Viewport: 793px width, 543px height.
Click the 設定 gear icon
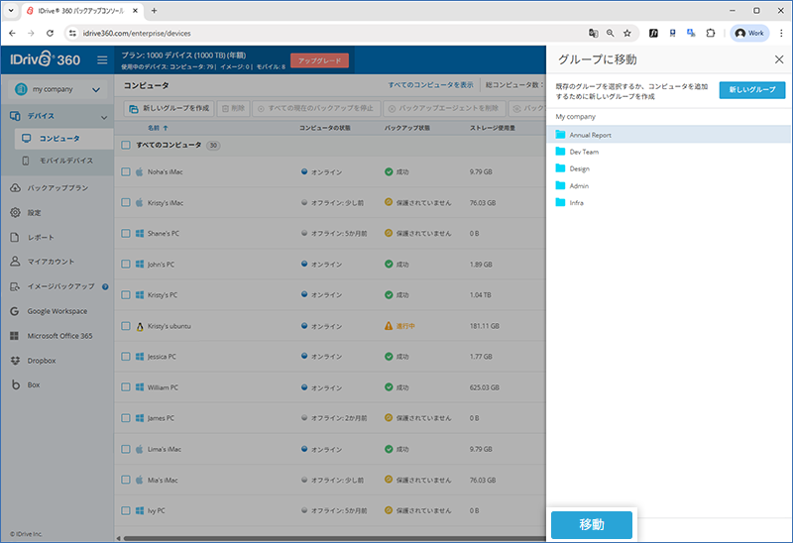pos(15,212)
